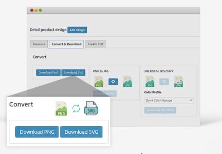Click the large Download PNG button
Viewport: 222px width, 154px height.
click(37, 132)
